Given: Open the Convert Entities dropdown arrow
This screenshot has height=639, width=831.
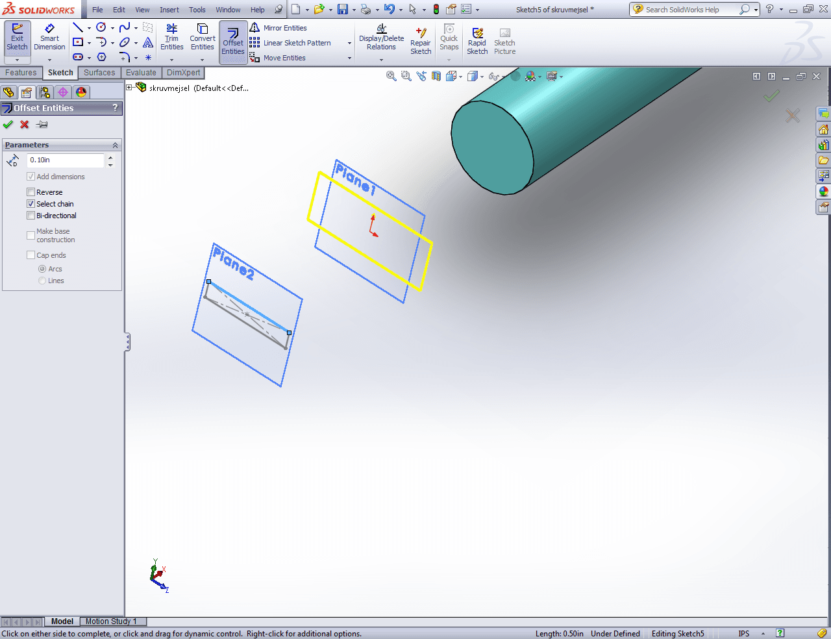Looking at the screenshot, I should pos(202,60).
